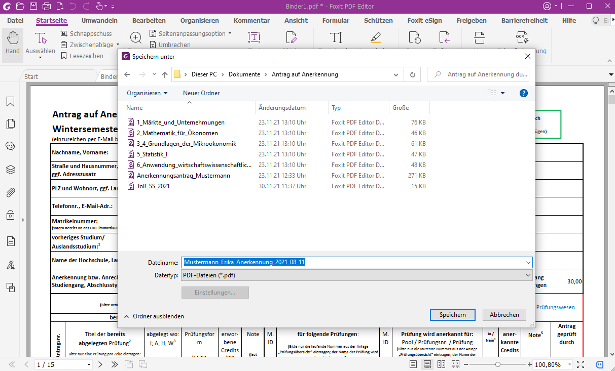
Task: Open the Dateityp file type combo box
Action: click(357, 275)
